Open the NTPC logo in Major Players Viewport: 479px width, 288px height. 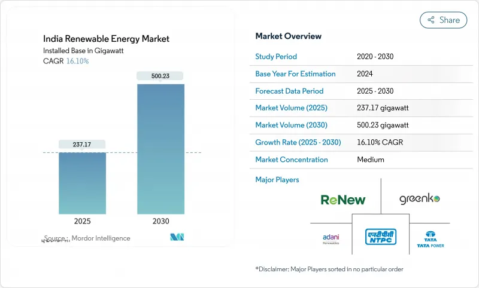click(380, 237)
